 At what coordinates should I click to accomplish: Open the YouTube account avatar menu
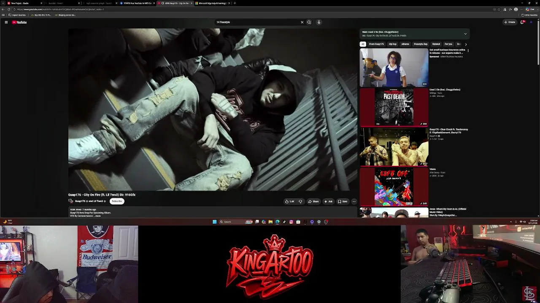click(x=531, y=22)
